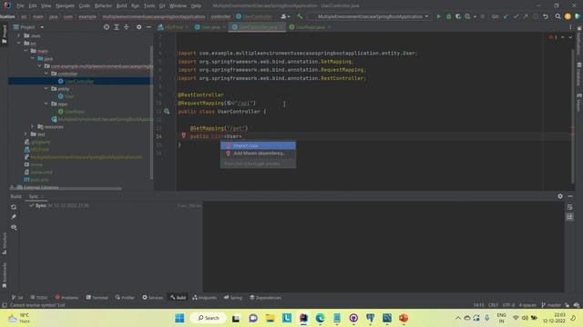Screen dimensions: 583x327
Task: Open the Terminal tool window
Action: tap(97, 297)
